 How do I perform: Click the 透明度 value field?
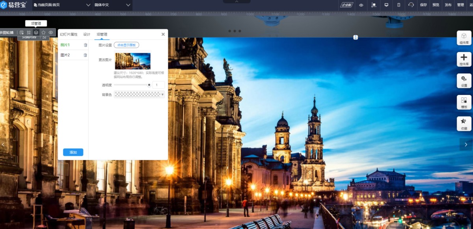(x=158, y=85)
